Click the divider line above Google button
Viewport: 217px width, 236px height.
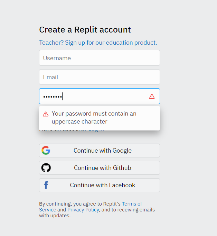pos(99,140)
